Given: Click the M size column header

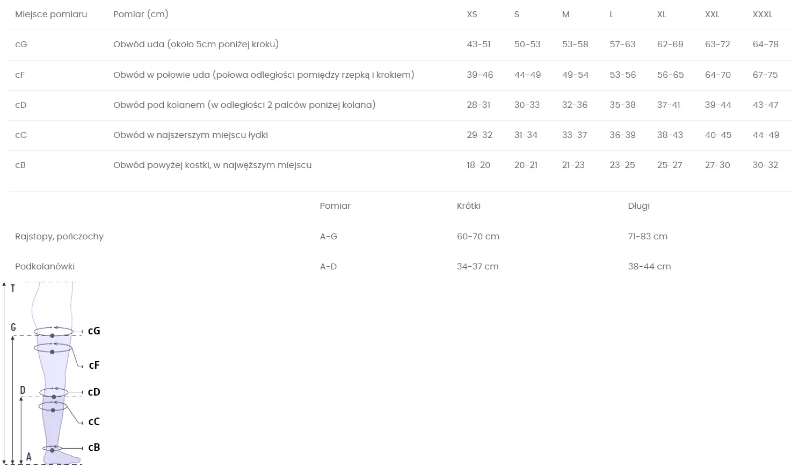Looking at the screenshot, I should pos(565,14).
